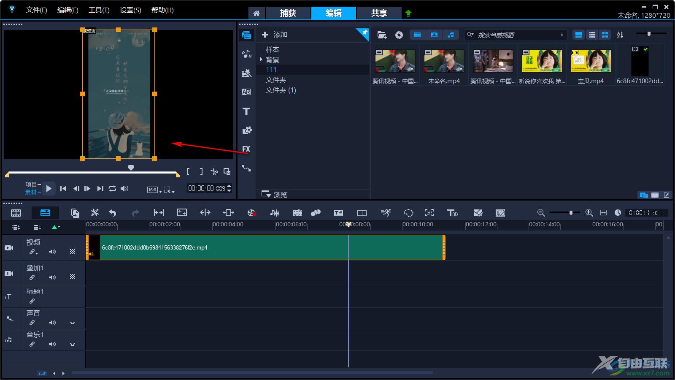Open the Title (T) library
The width and height of the screenshot is (675, 380).
coord(246,111)
